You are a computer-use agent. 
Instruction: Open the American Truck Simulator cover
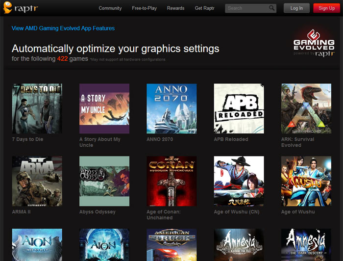pos(171,245)
